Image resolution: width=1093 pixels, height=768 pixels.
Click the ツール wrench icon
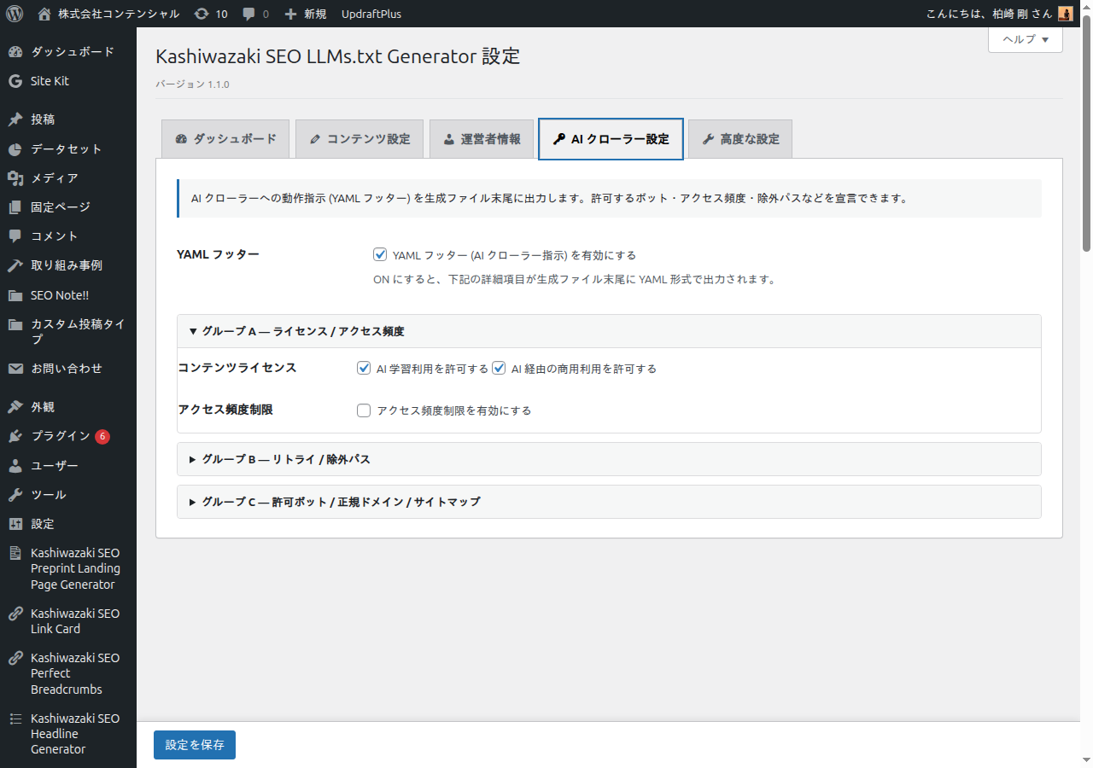pyautogui.click(x=15, y=495)
